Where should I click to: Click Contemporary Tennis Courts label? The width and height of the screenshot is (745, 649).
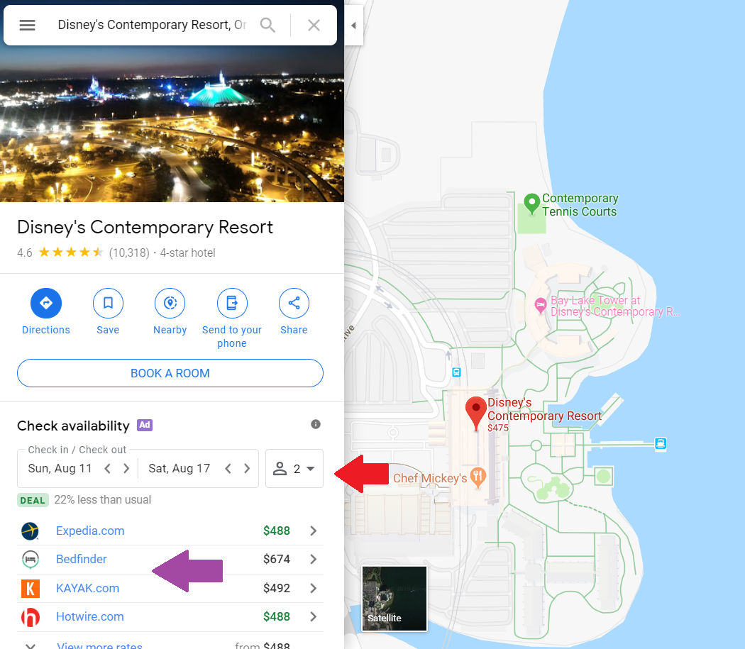(580, 205)
